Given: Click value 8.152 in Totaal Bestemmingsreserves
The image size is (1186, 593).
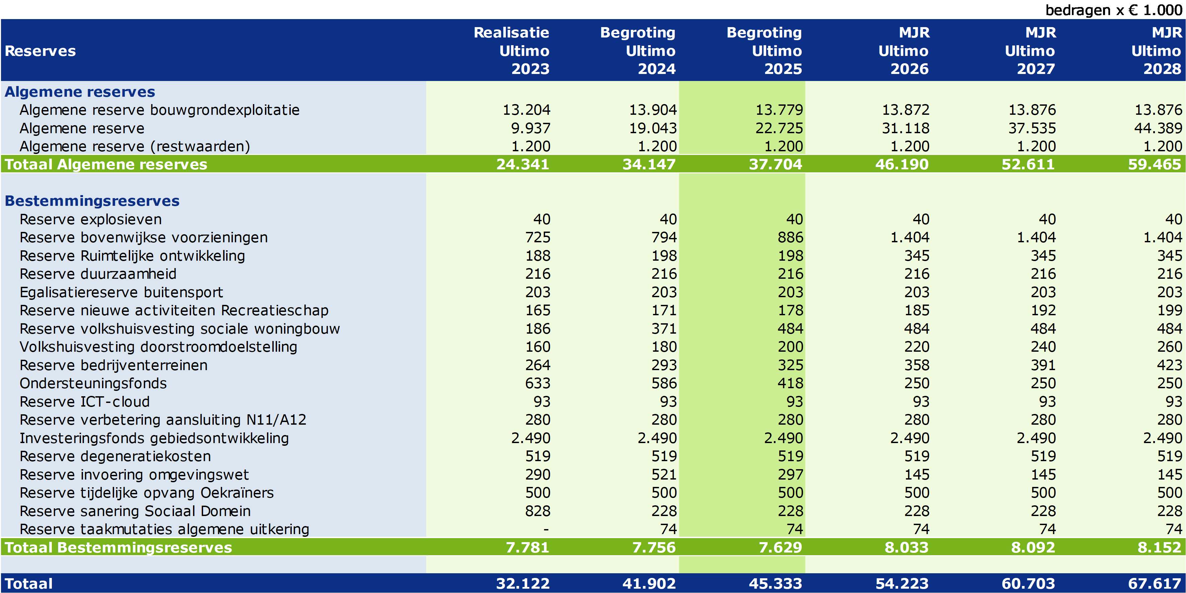Looking at the screenshot, I should click(1159, 547).
